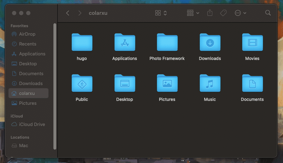Close the Finder window

click(x=14, y=13)
